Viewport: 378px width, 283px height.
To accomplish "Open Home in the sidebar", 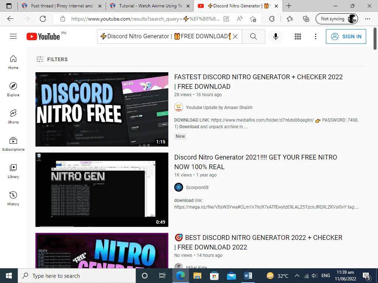I will [13, 62].
